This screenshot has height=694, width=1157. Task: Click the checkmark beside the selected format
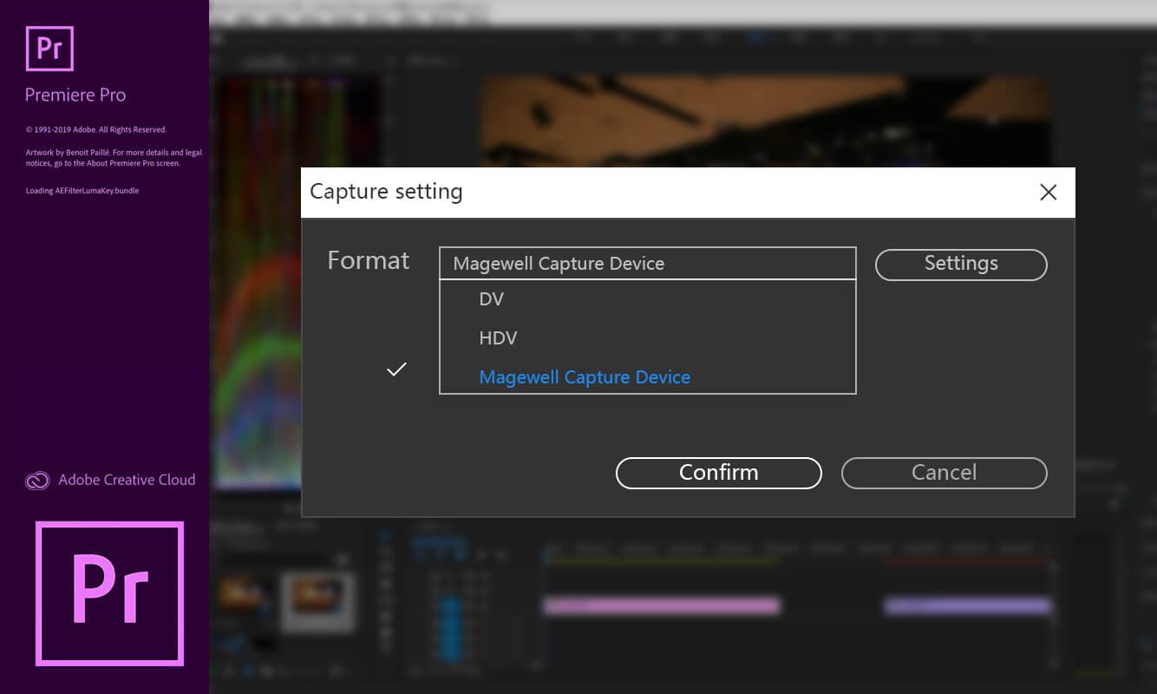click(396, 370)
